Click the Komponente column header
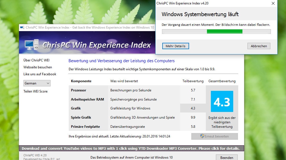 81,81
